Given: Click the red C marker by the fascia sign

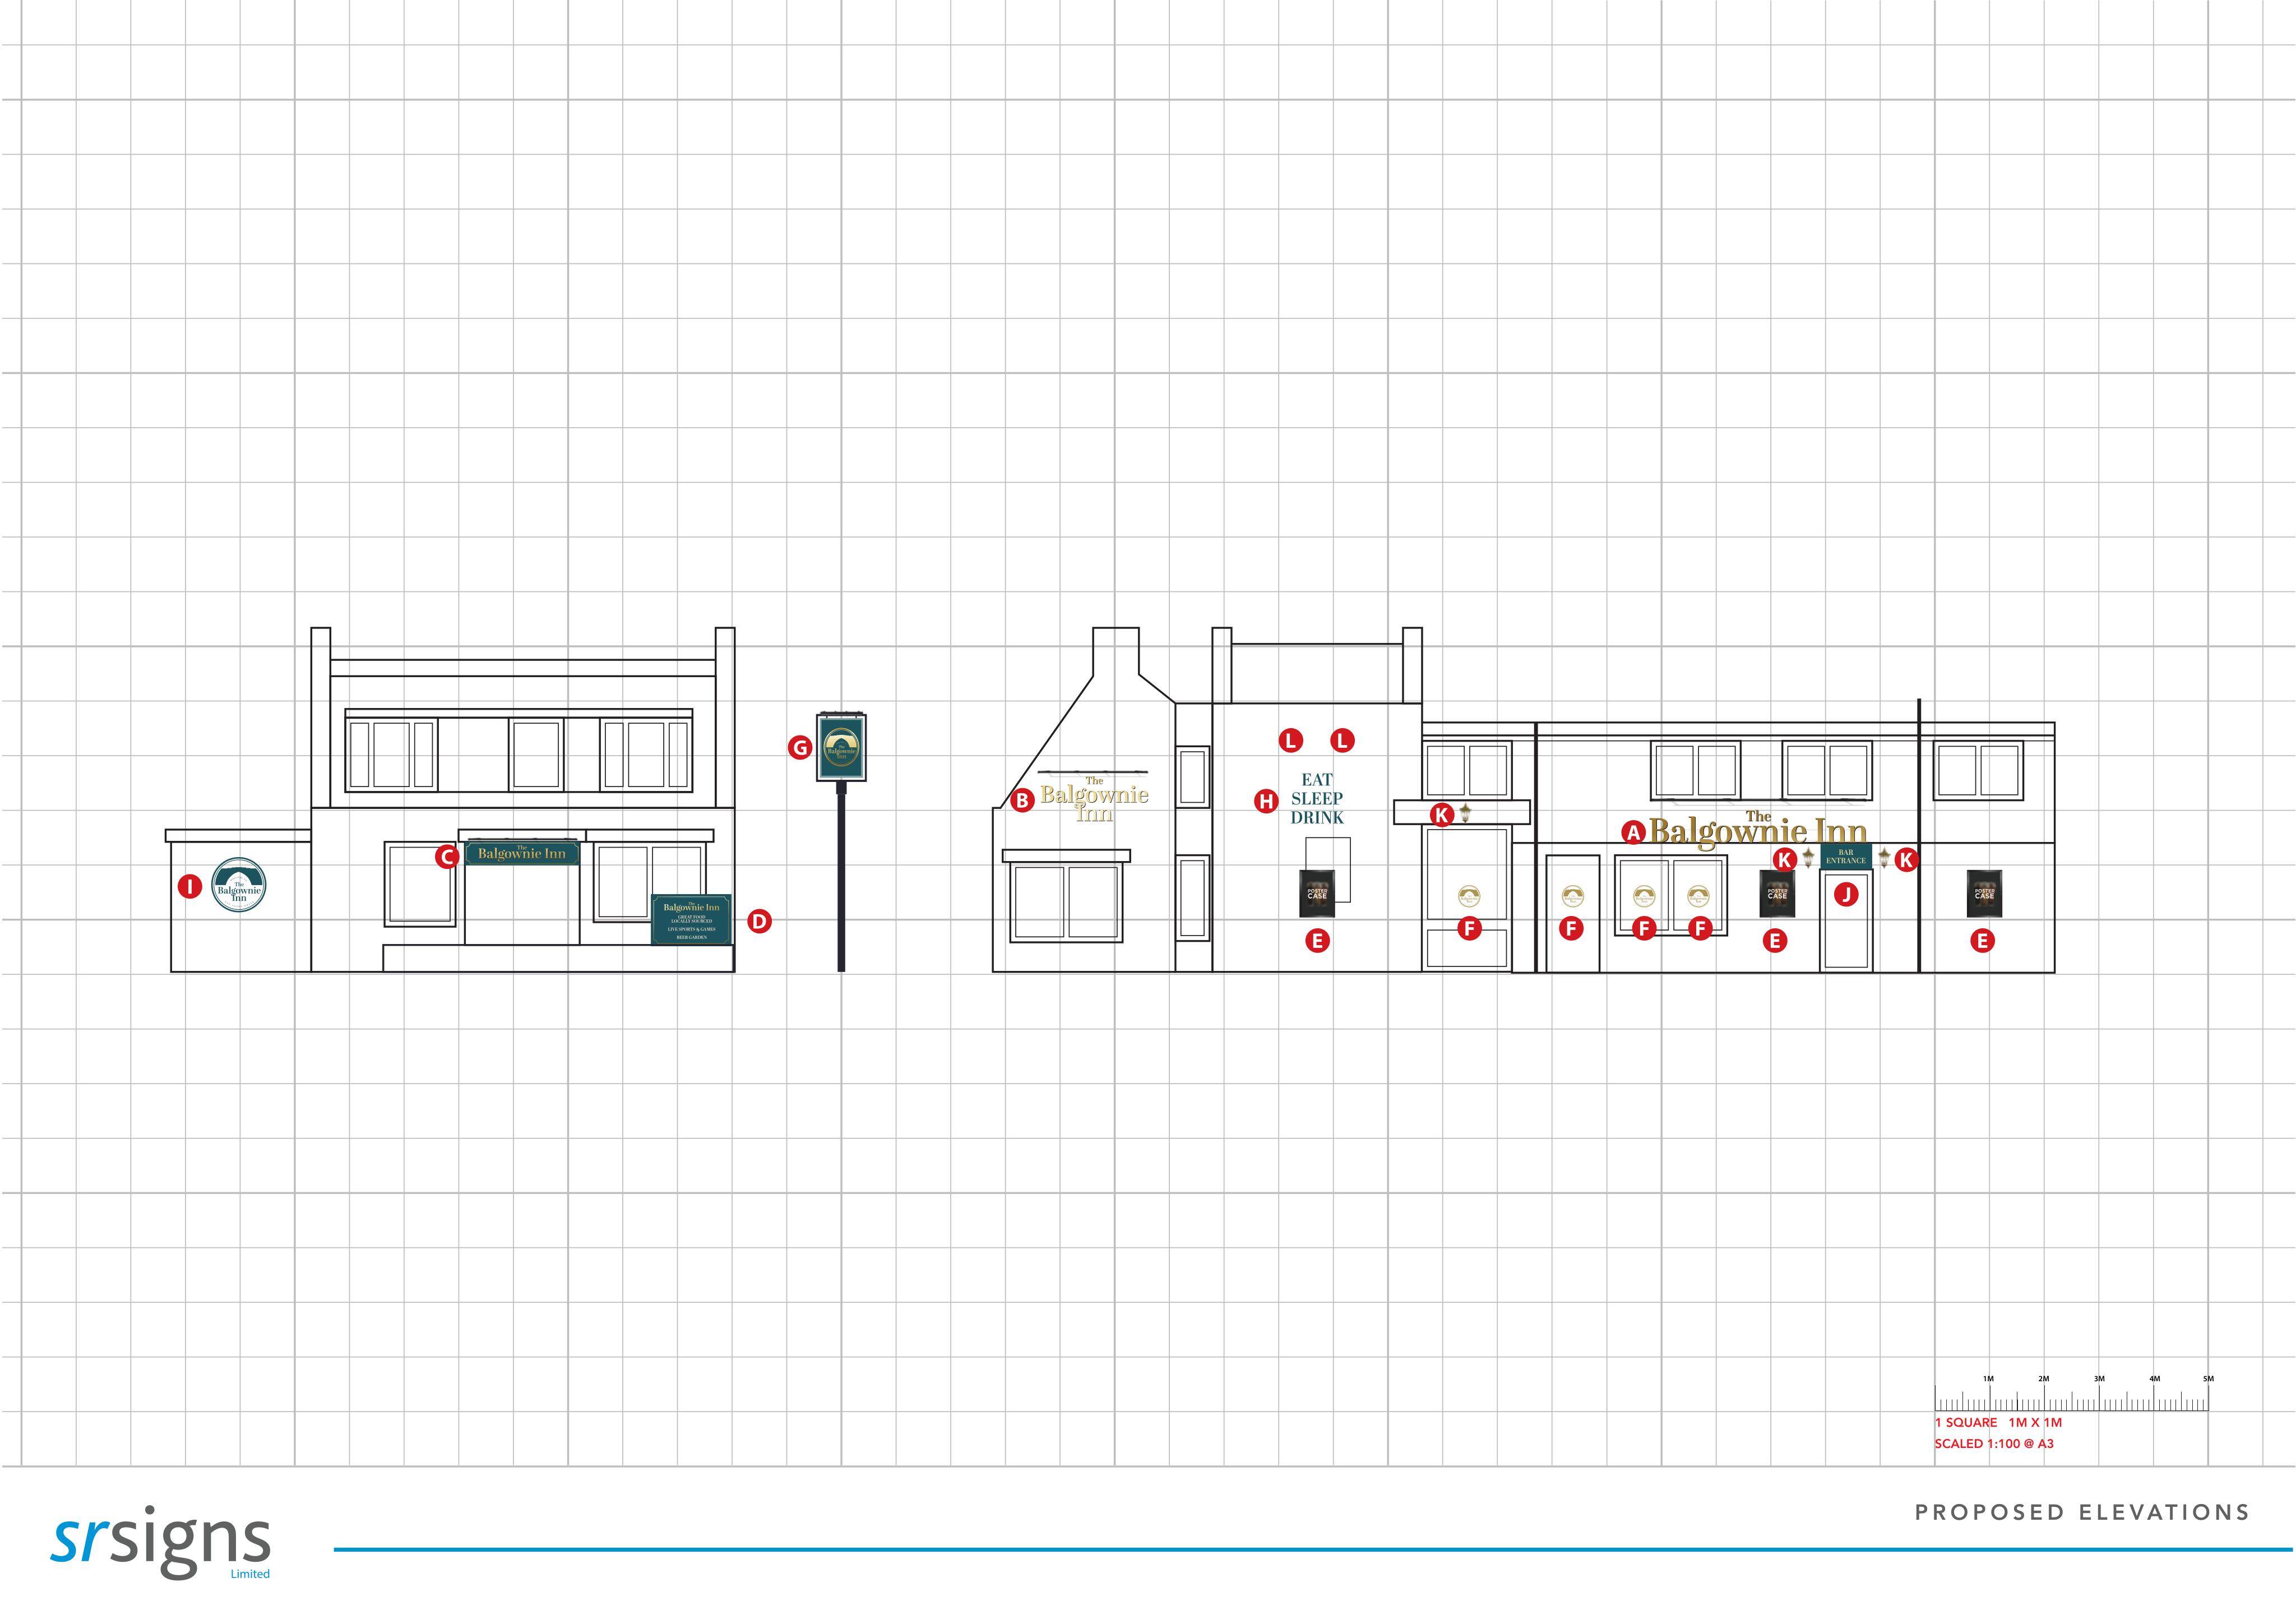Looking at the screenshot, I should click(447, 857).
